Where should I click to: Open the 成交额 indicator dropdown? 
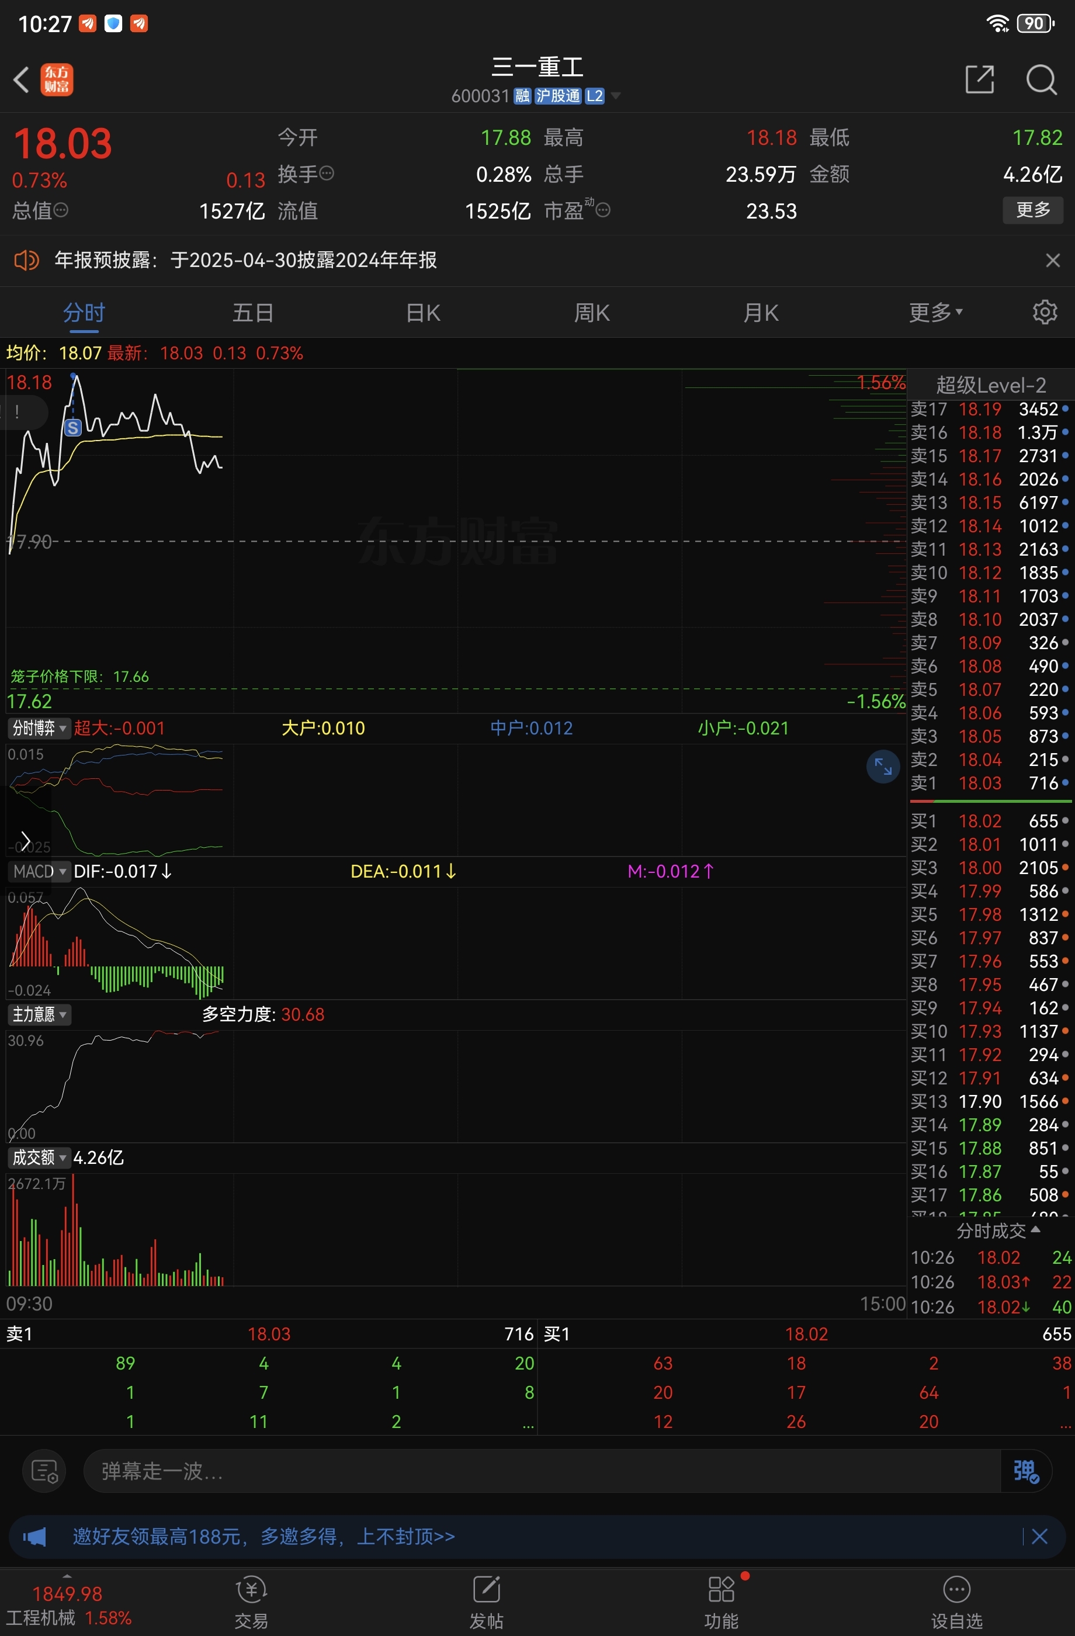pyautogui.click(x=39, y=1157)
